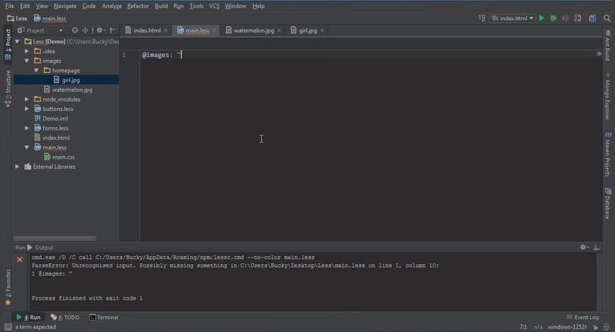The image size is (615, 332).
Task: Switch to the watermelon.jpg editor tab
Action: pos(253,30)
